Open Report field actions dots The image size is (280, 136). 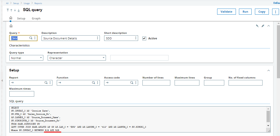[x=50, y=83]
